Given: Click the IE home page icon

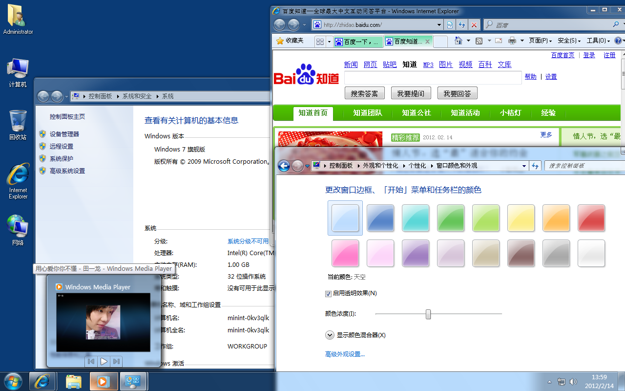Looking at the screenshot, I should [458, 41].
